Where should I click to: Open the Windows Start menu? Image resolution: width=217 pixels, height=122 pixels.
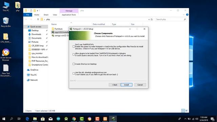[x=4, y=119]
